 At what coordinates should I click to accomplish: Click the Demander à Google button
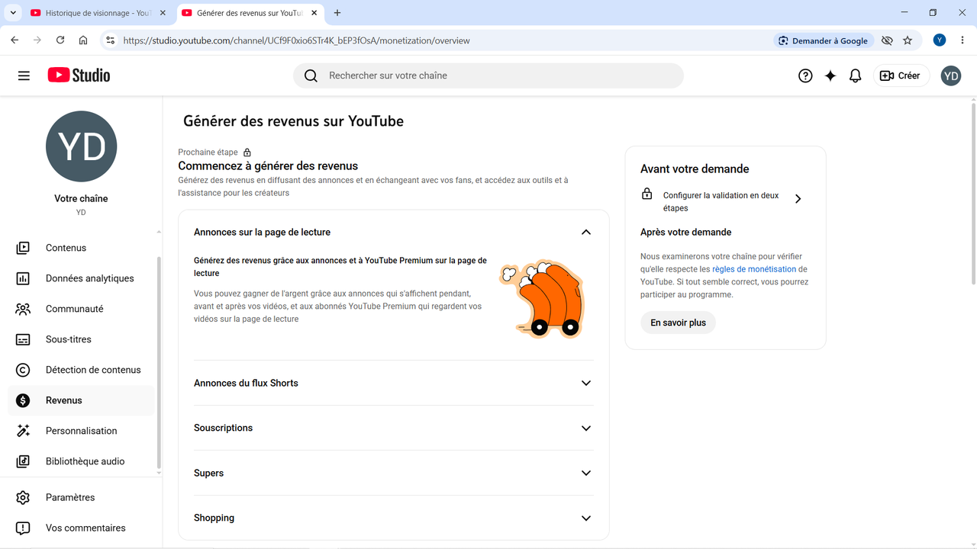(x=823, y=40)
